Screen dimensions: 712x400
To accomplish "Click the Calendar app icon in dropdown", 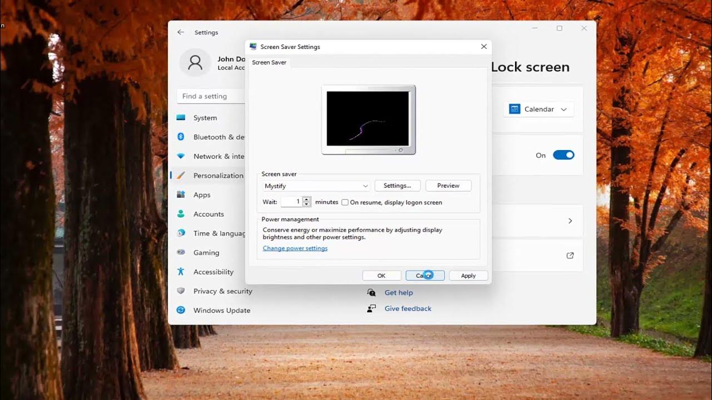I will pyautogui.click(x=515, y=109).
